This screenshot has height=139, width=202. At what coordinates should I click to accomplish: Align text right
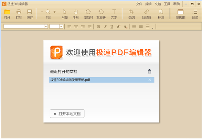tap(83, 27)
